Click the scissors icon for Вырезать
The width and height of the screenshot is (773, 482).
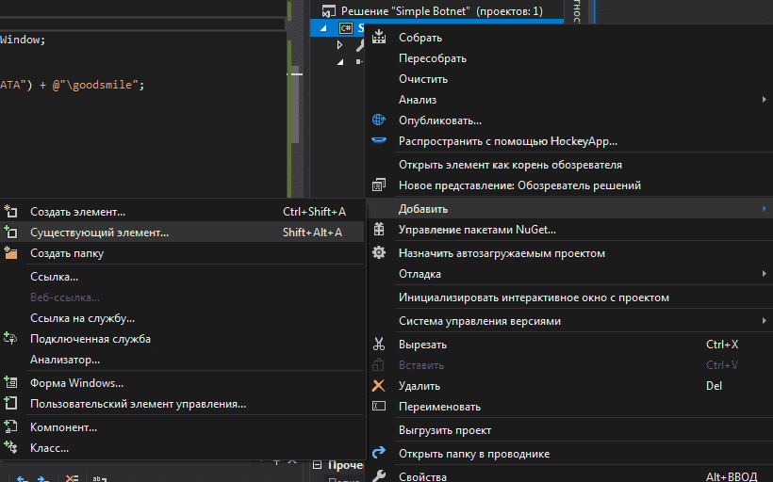(379, 345)
